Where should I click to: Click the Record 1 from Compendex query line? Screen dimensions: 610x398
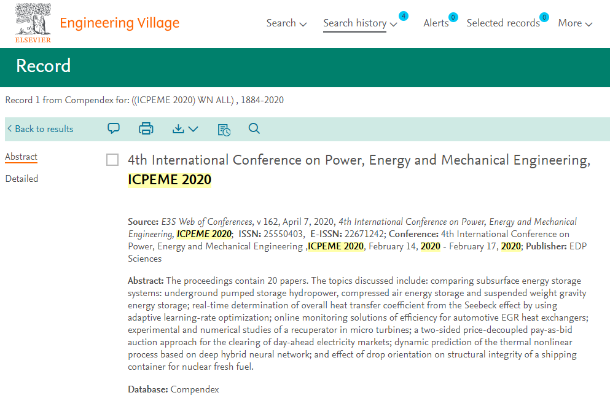[x=144, y=100]
